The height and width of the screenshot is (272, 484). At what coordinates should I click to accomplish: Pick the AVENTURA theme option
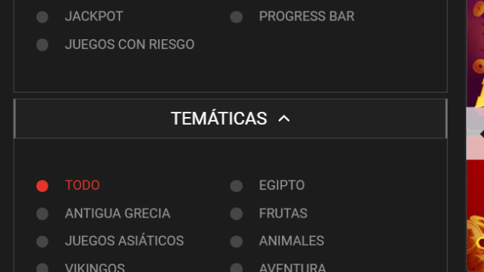point(237,267)
